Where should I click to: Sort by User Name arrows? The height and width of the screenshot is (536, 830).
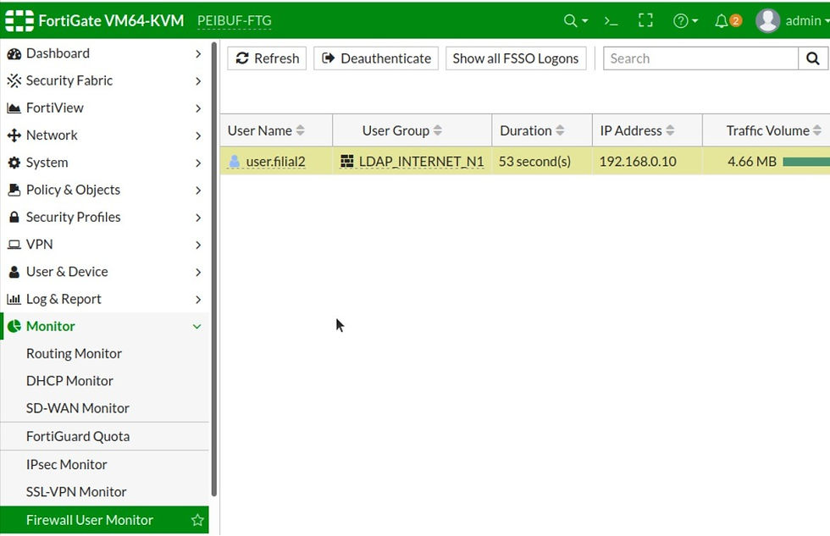point(300,130)
